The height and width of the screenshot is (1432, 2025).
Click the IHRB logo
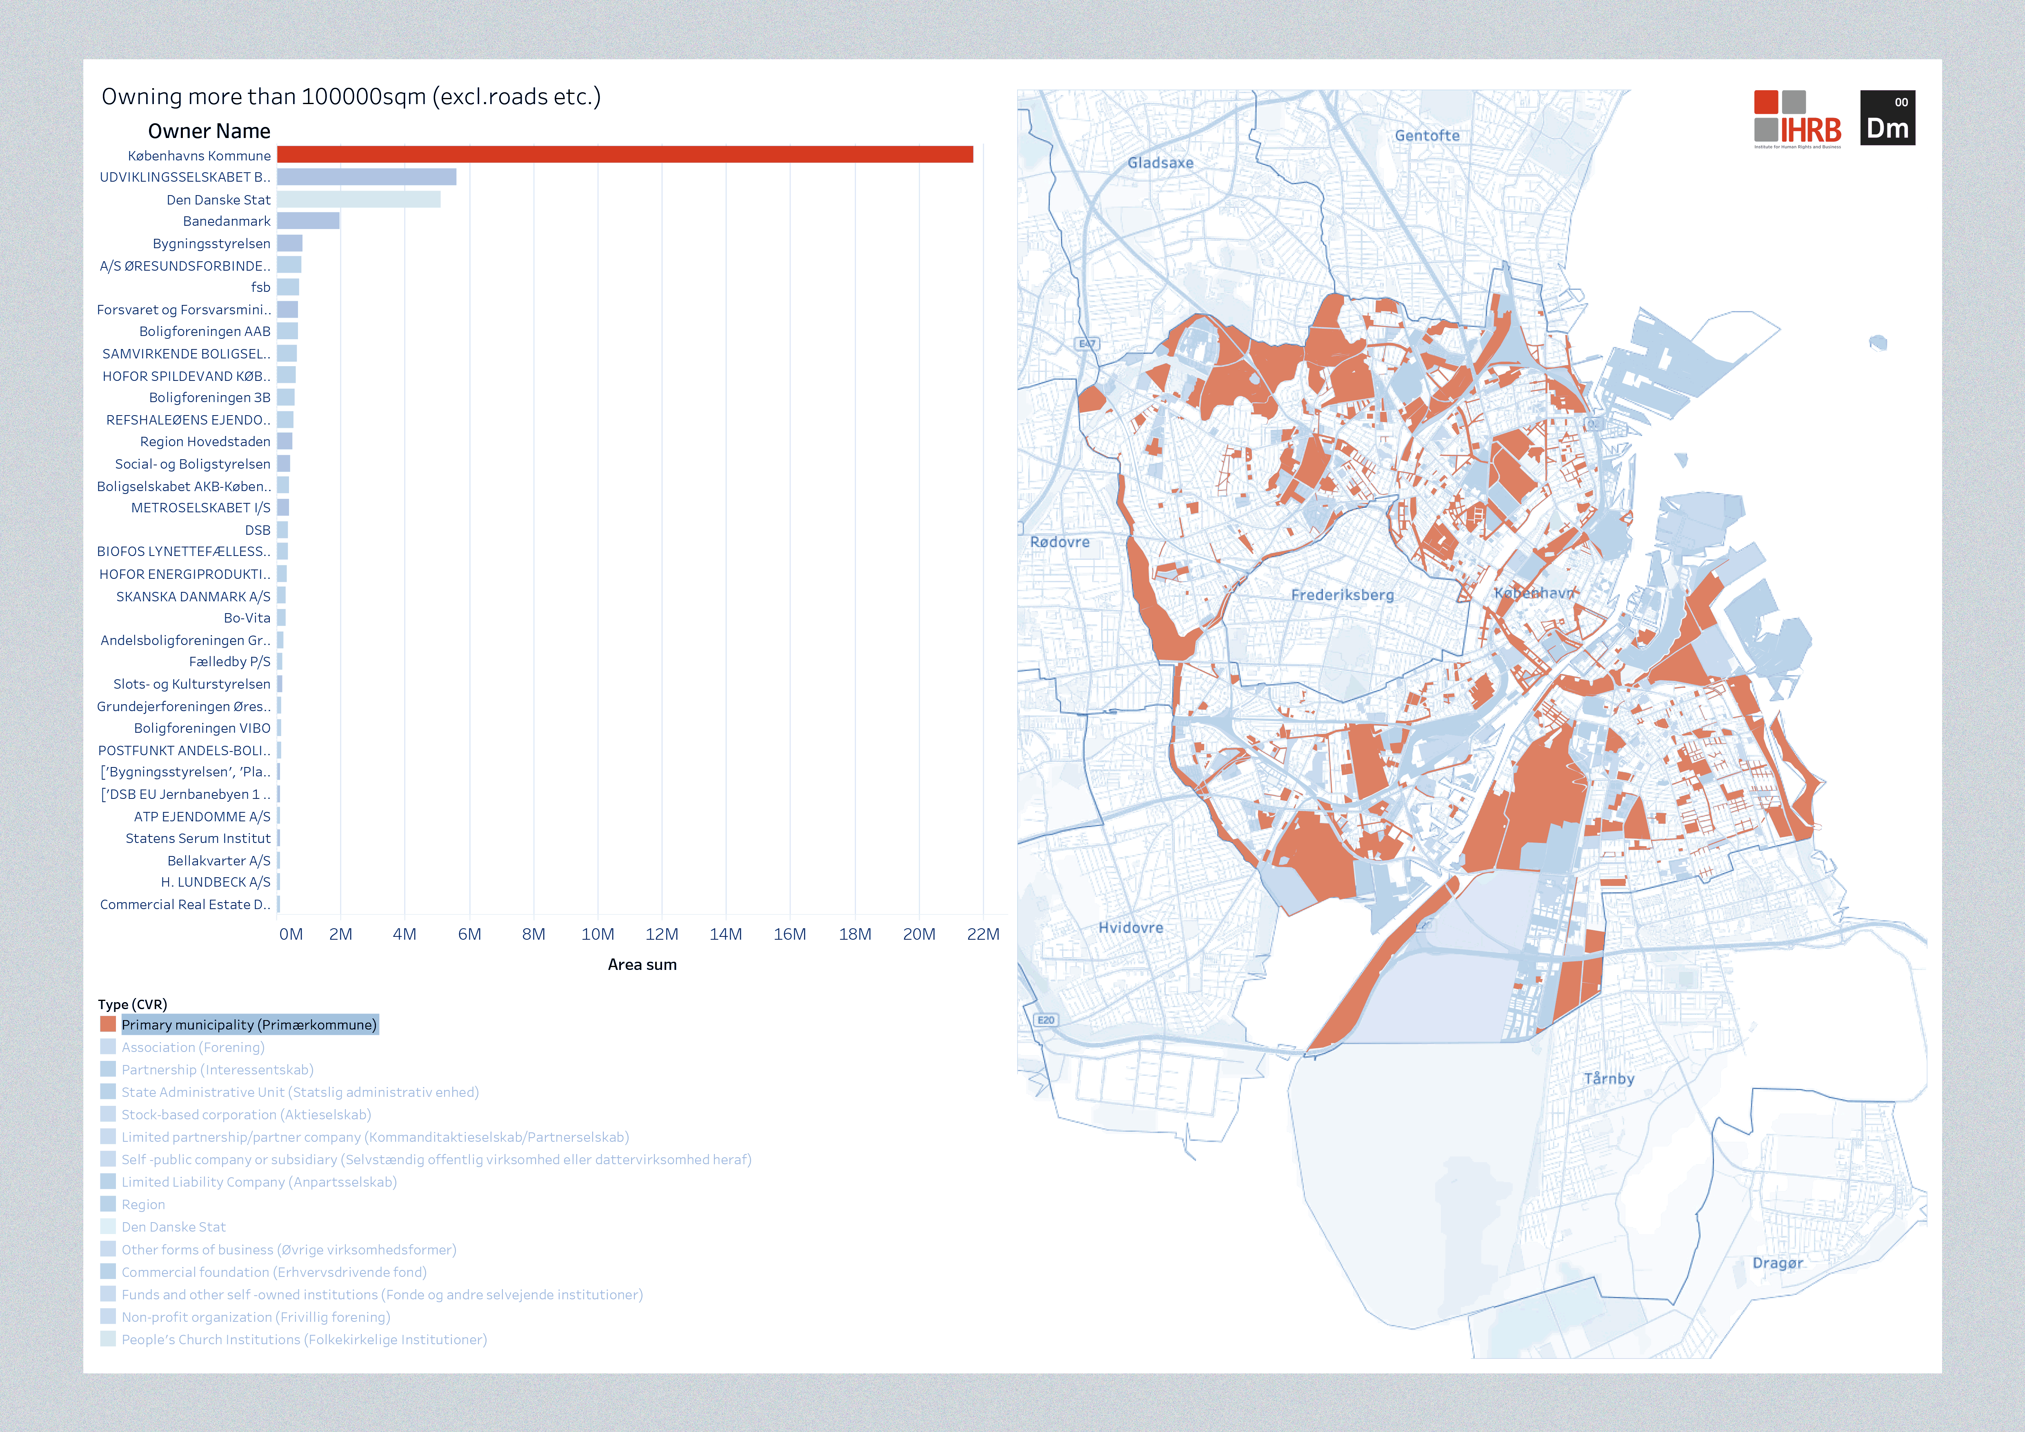tap(1798, 119)
